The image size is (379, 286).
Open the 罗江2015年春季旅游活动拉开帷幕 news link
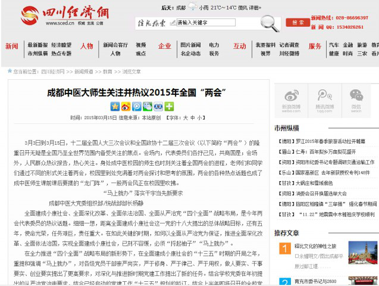click(x=329, y=142)
